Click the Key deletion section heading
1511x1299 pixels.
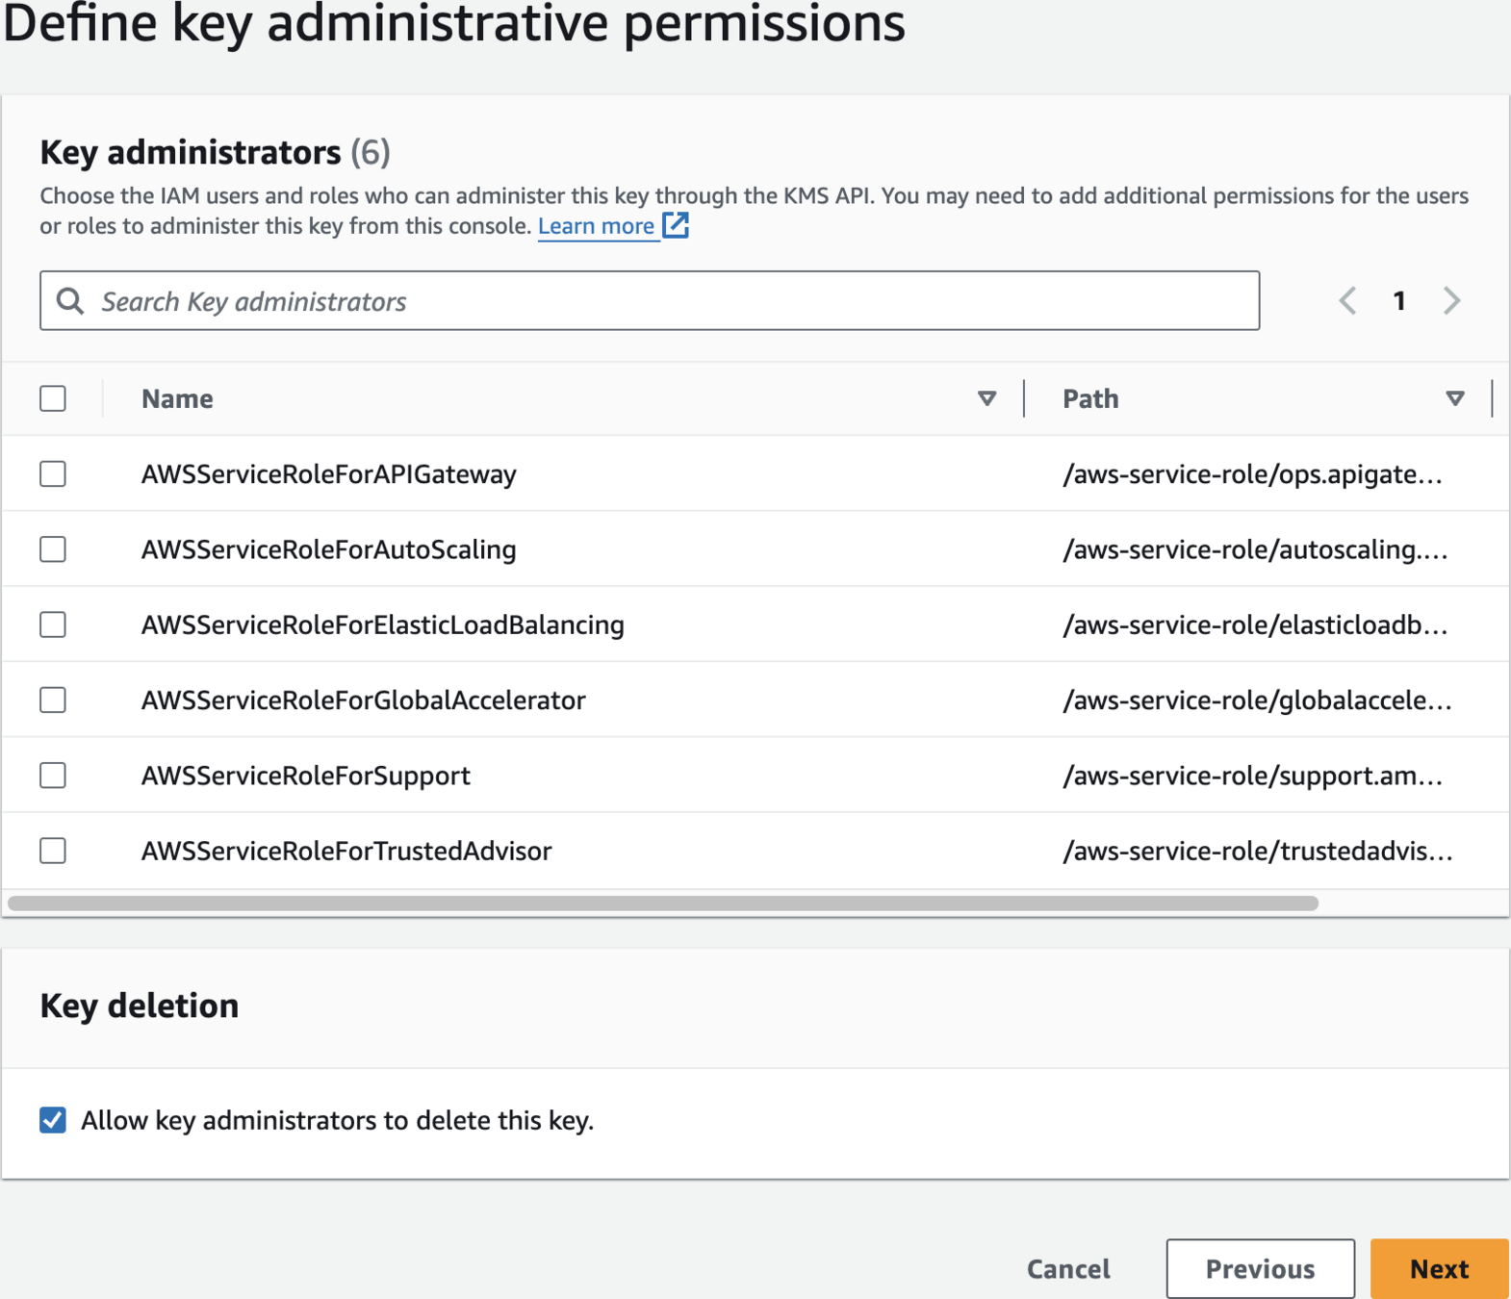[x=140, y=1006]
